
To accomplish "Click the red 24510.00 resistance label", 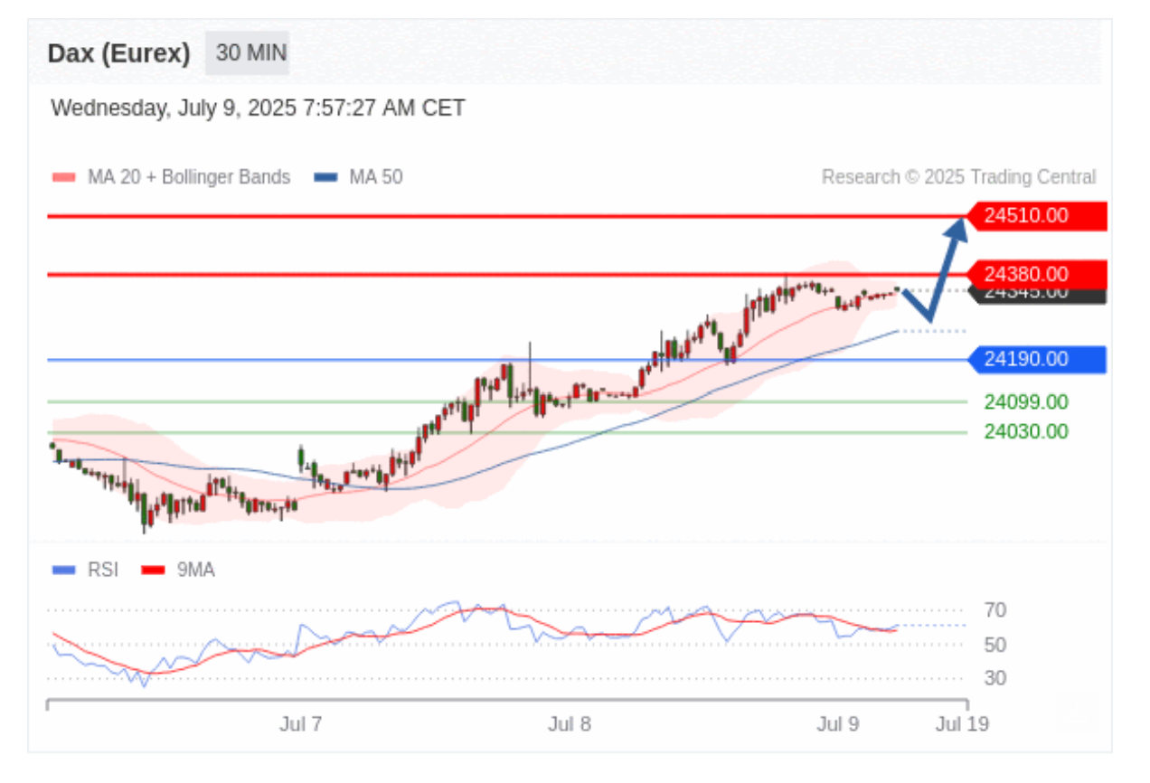I will [1036, 216].
